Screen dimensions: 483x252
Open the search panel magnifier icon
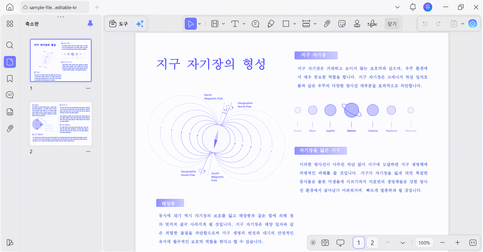[10, 45]
